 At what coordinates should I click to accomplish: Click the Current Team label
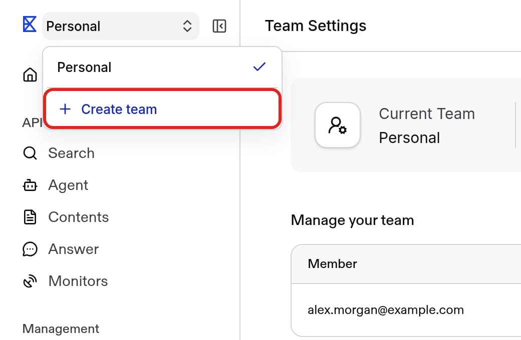click(x=427, y=114)
